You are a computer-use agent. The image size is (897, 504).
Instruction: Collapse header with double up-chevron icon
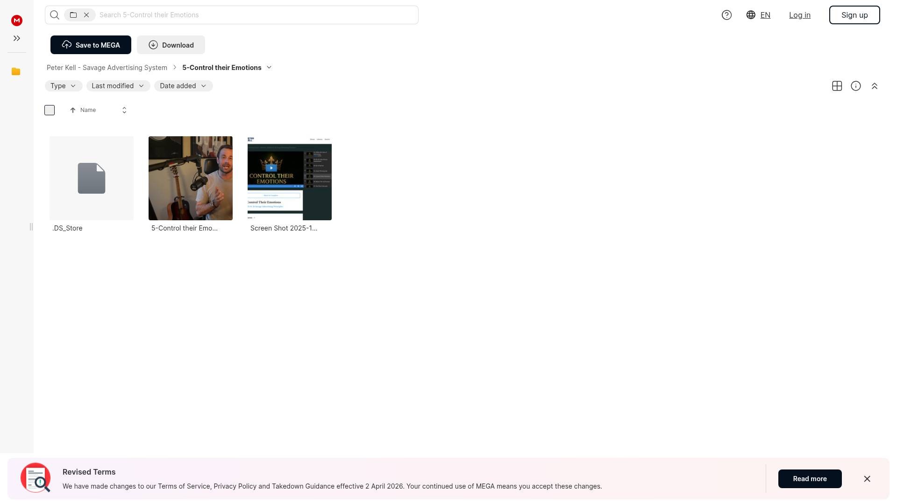coord(874,86)
